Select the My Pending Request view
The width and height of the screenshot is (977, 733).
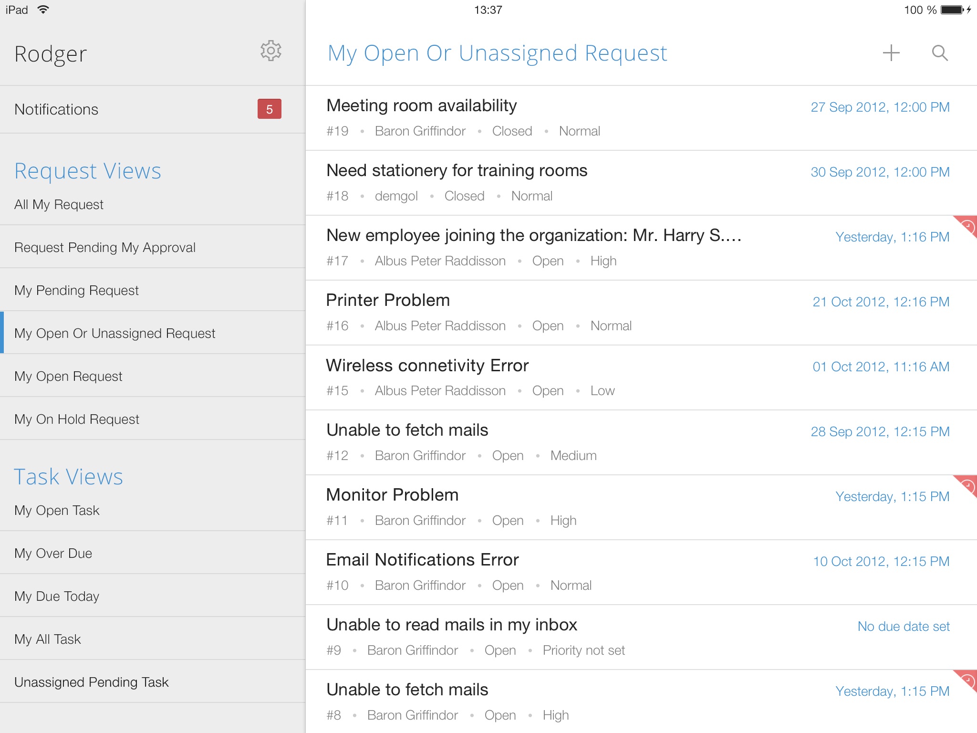153,290
